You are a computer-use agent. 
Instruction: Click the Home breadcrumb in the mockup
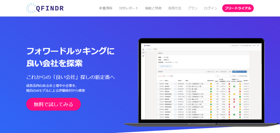149,49
